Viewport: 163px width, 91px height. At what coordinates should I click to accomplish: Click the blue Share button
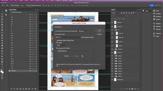pyautogui.click(x=152, y=5)
